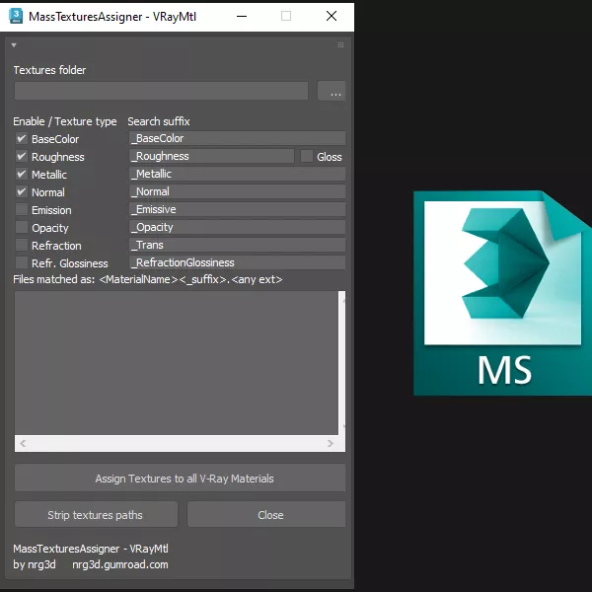Close the window with title bar X
The width and height of the screenshot is (592, 592).
click(332, 16)
